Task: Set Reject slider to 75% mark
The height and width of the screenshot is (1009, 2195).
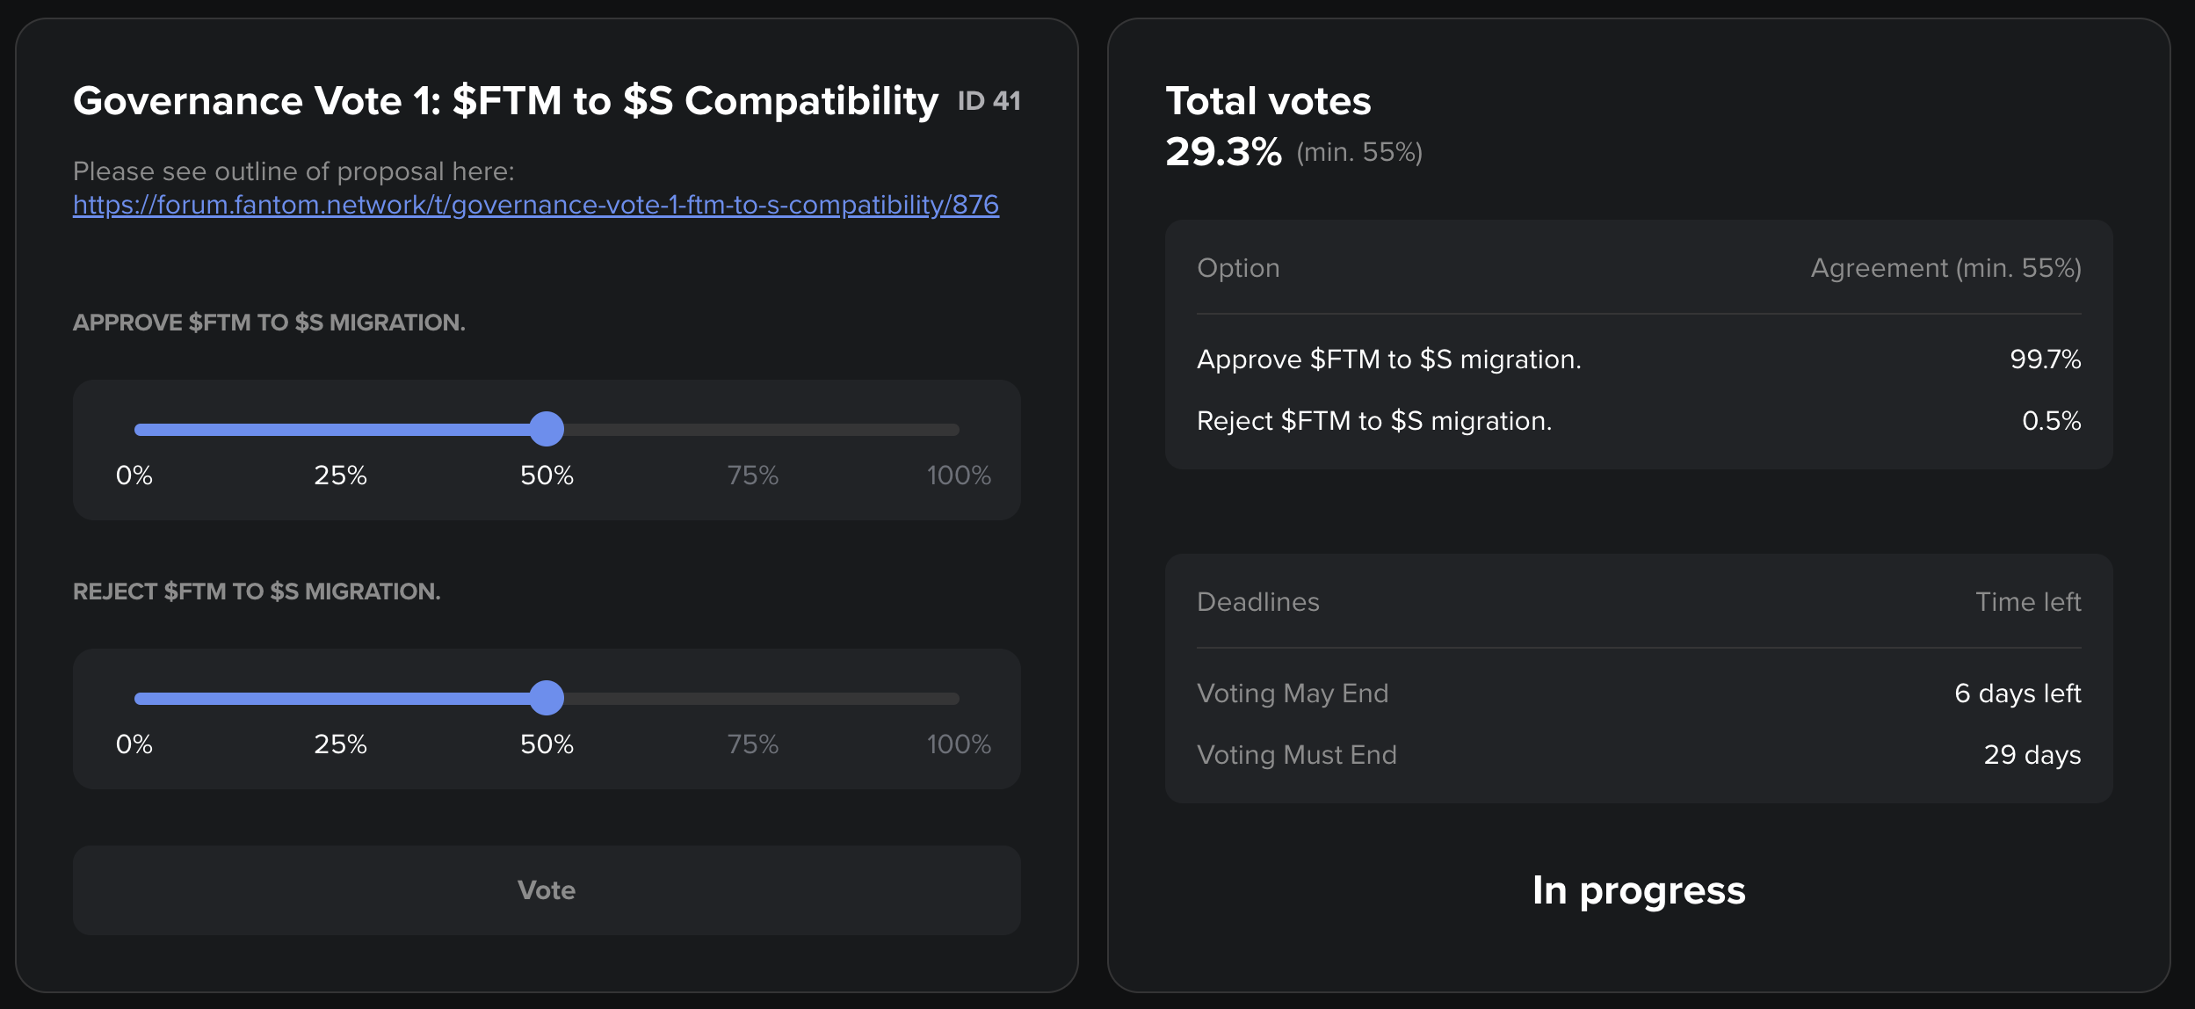Action: (753, 699)
